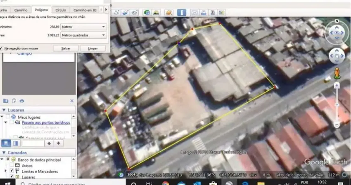
Task: Click the print icon in toolbar
Action: [204, 13]
